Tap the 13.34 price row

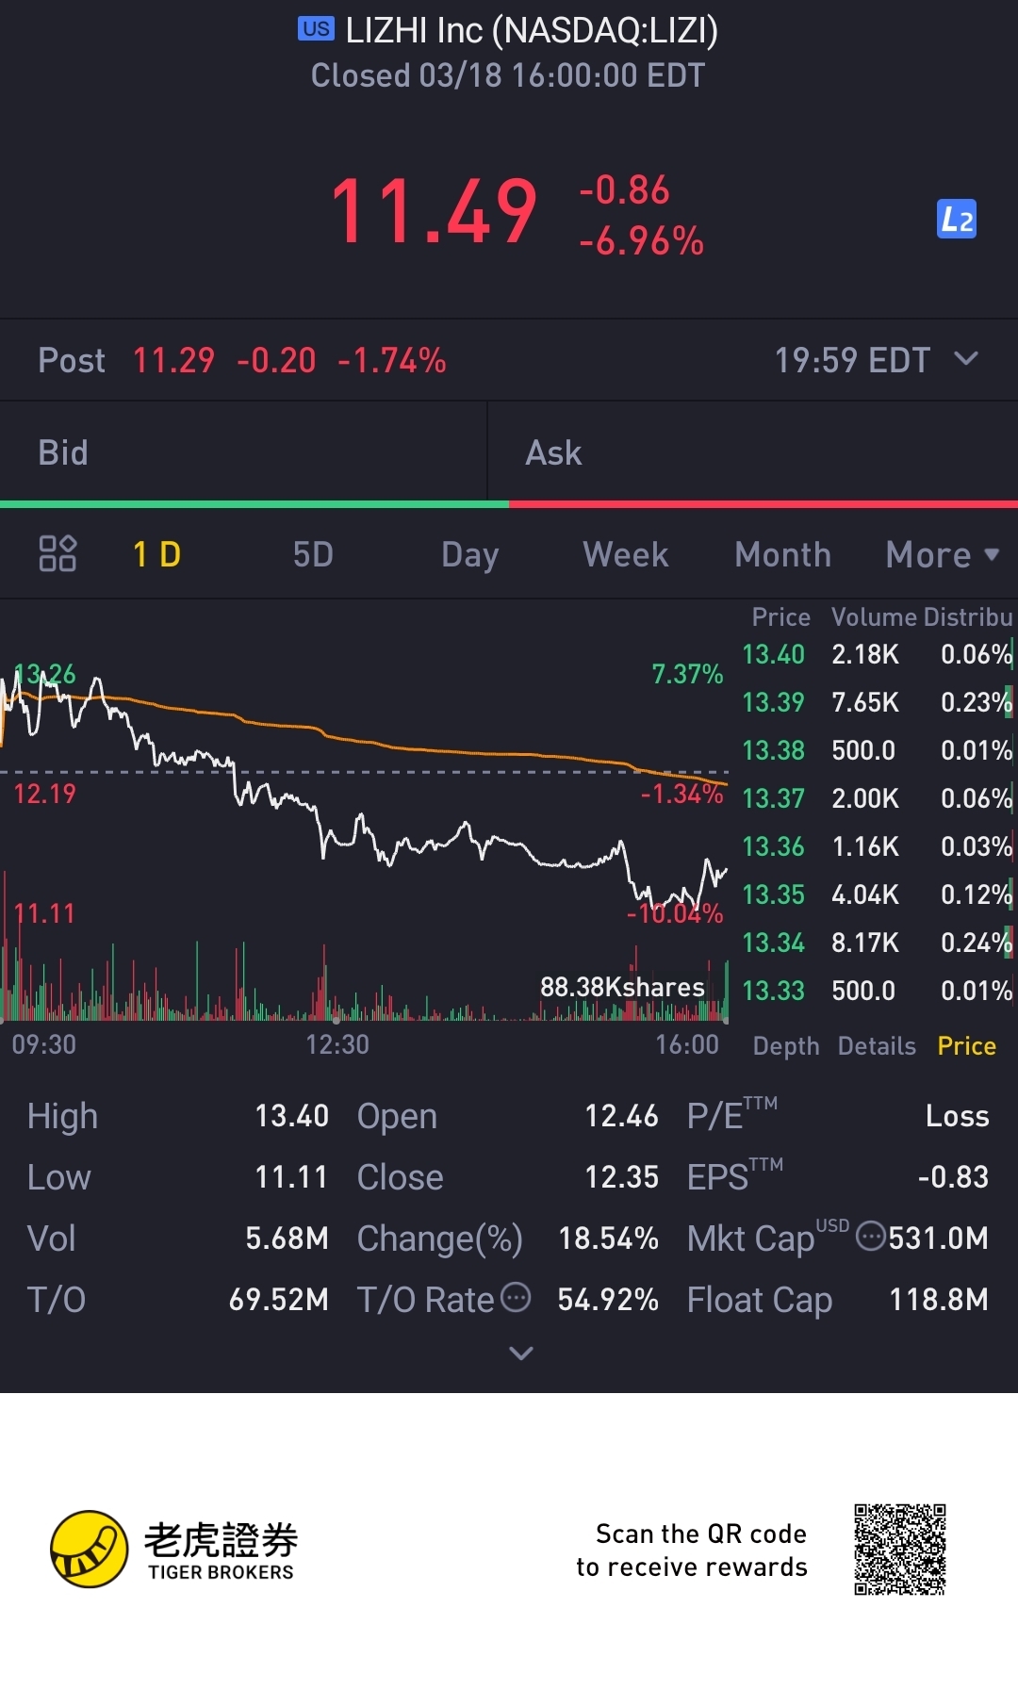(x=877, y=943)
